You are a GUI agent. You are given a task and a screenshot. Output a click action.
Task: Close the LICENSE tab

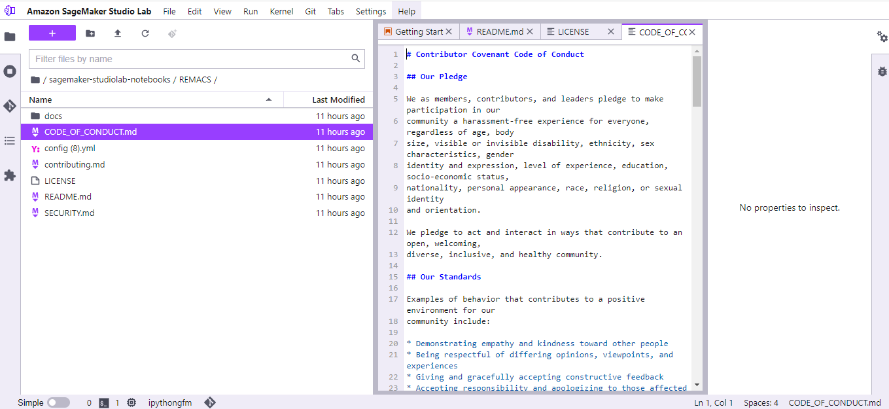[611, 31]
